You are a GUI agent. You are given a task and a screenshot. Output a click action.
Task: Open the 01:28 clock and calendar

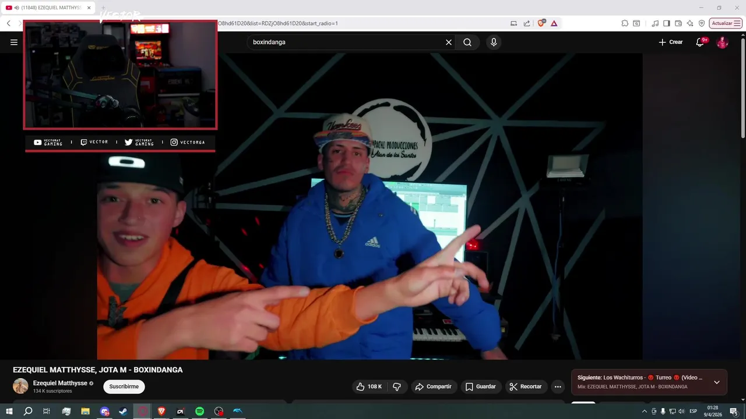click(x=713, y=411)
